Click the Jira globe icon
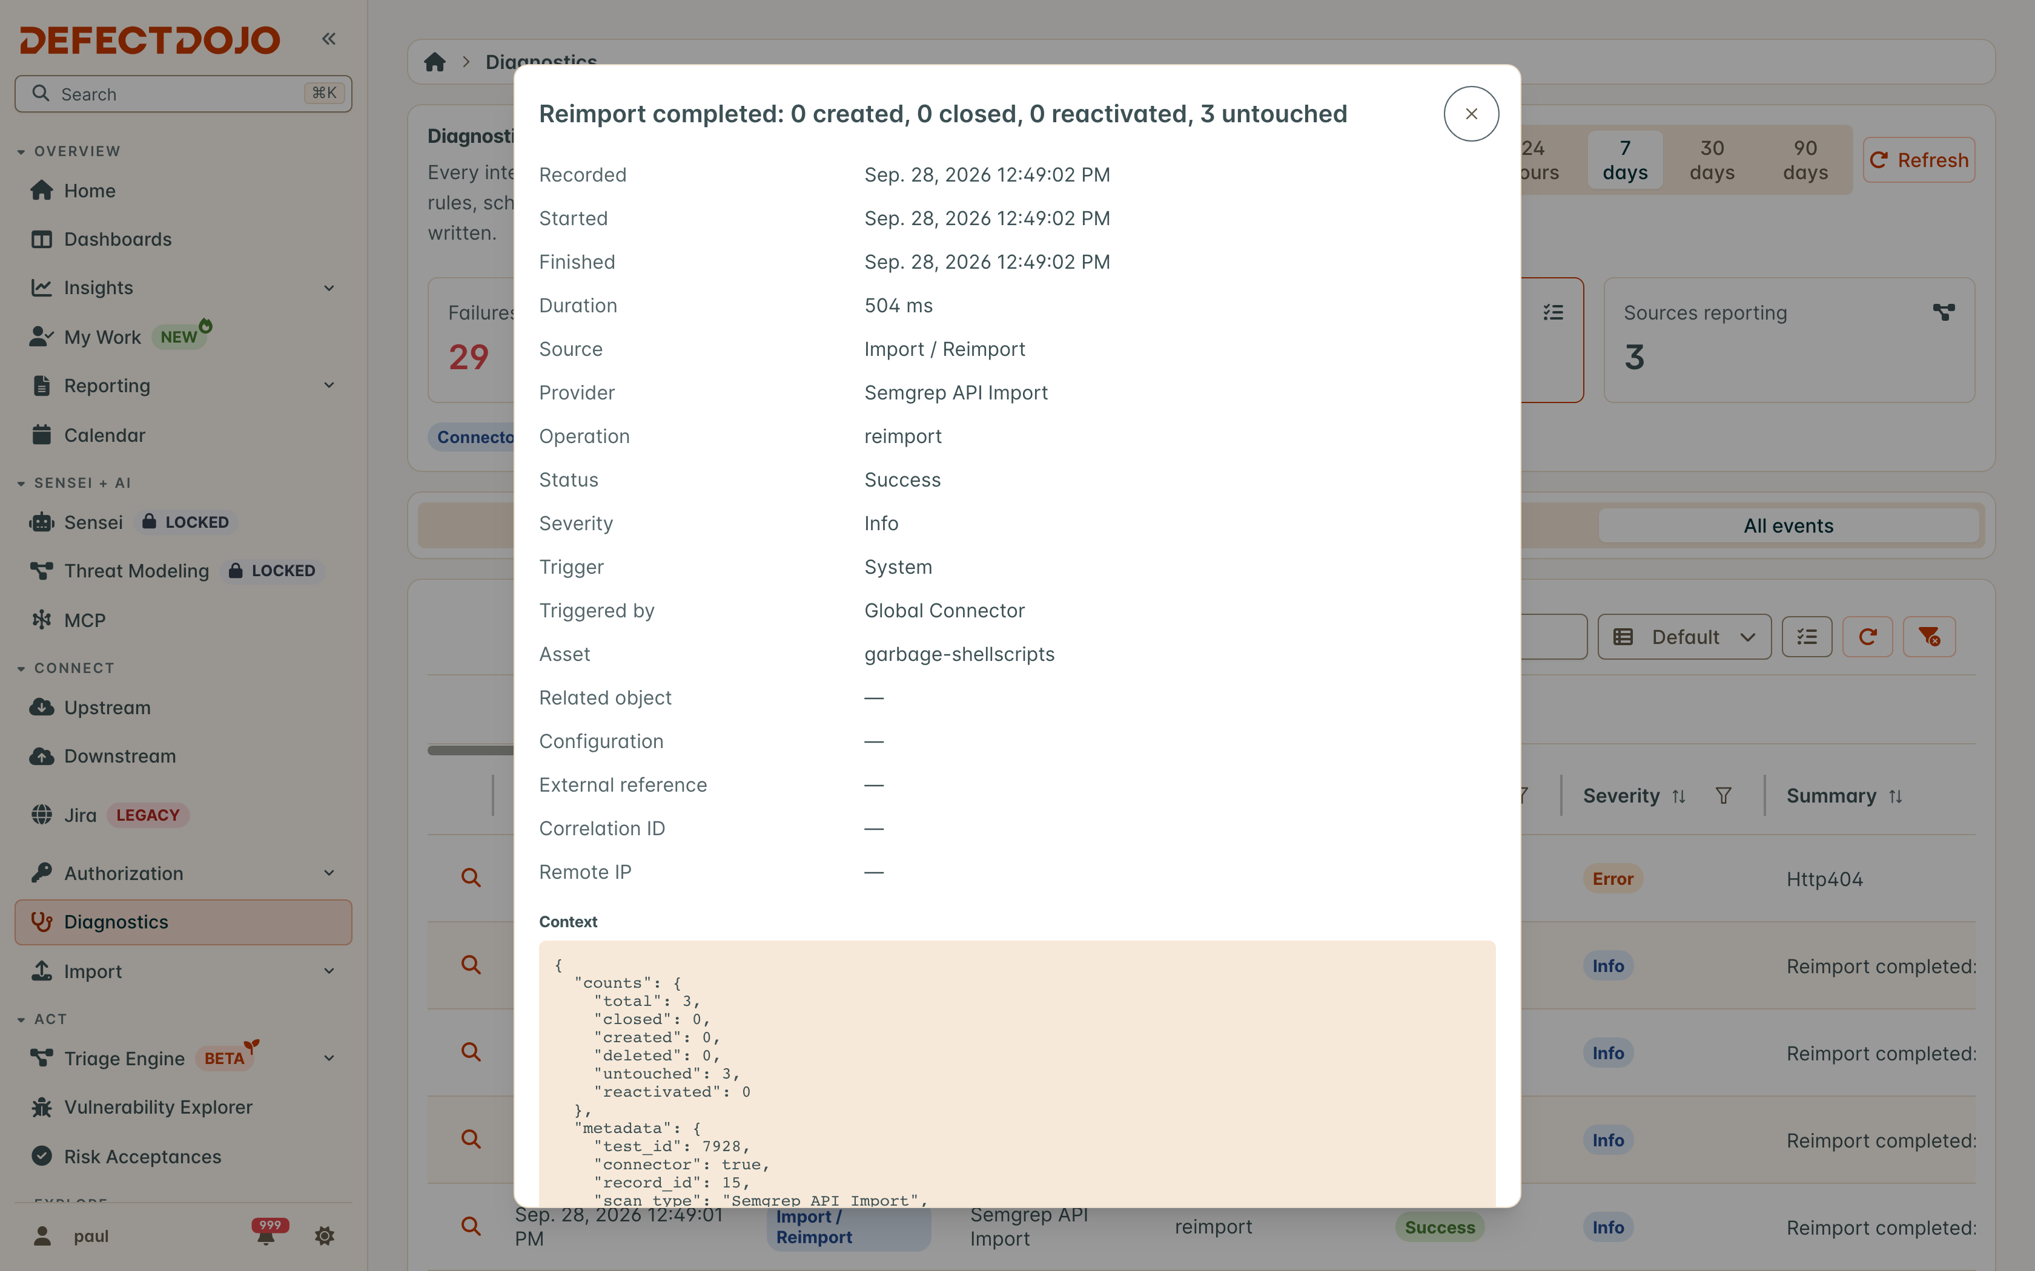The width and height of the screenshot is (2035, 1271). (x=41, y=815)
